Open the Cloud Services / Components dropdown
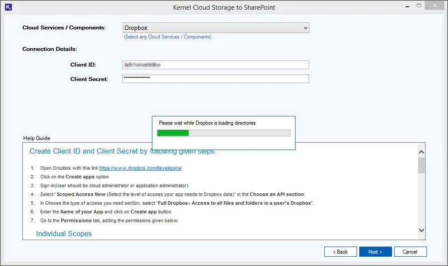Viewport: 448px width, 266px height. (x=216, y=28)
